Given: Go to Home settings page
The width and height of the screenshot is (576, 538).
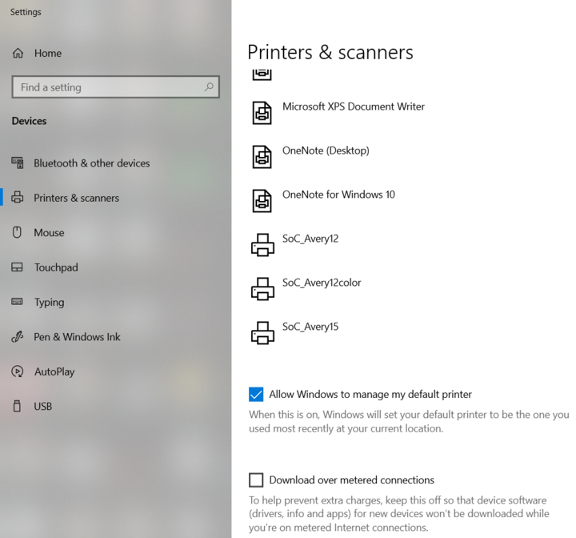Looking at the screenshot, I should click(x=48, y=54).
